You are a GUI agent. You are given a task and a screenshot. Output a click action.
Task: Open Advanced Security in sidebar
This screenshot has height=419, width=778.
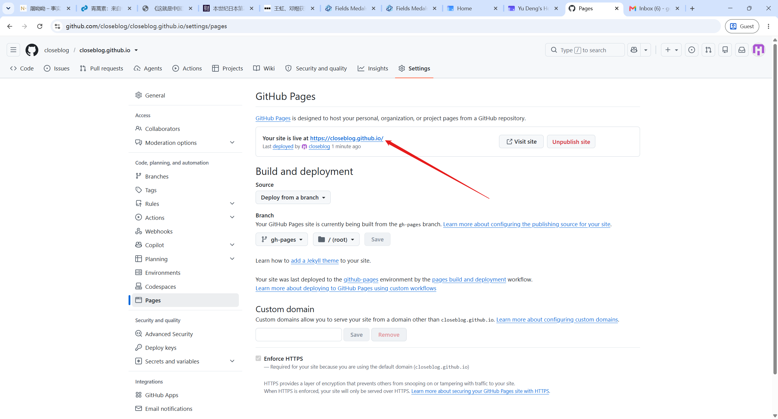[x=185, y=334]
